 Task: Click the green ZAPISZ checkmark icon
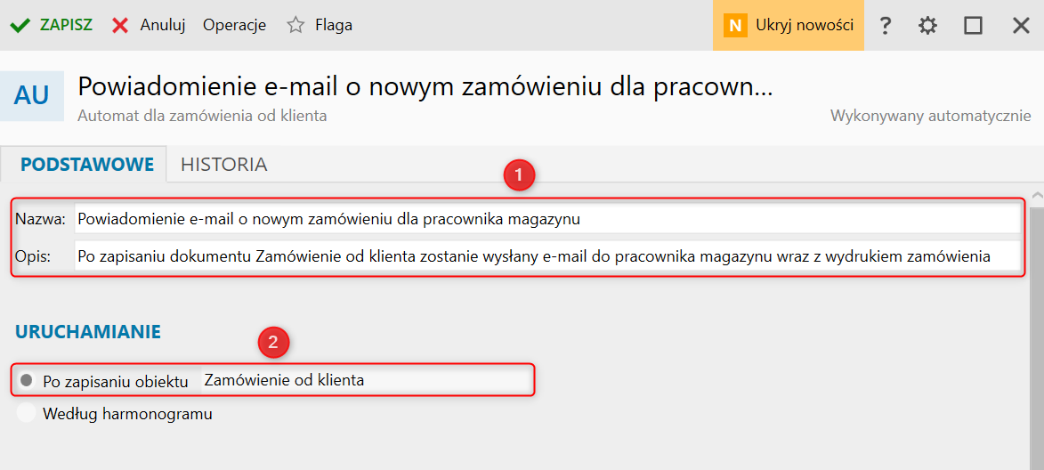[20, 25]
